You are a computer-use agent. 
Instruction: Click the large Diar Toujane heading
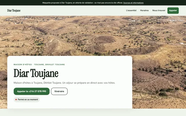pos(36,73)
